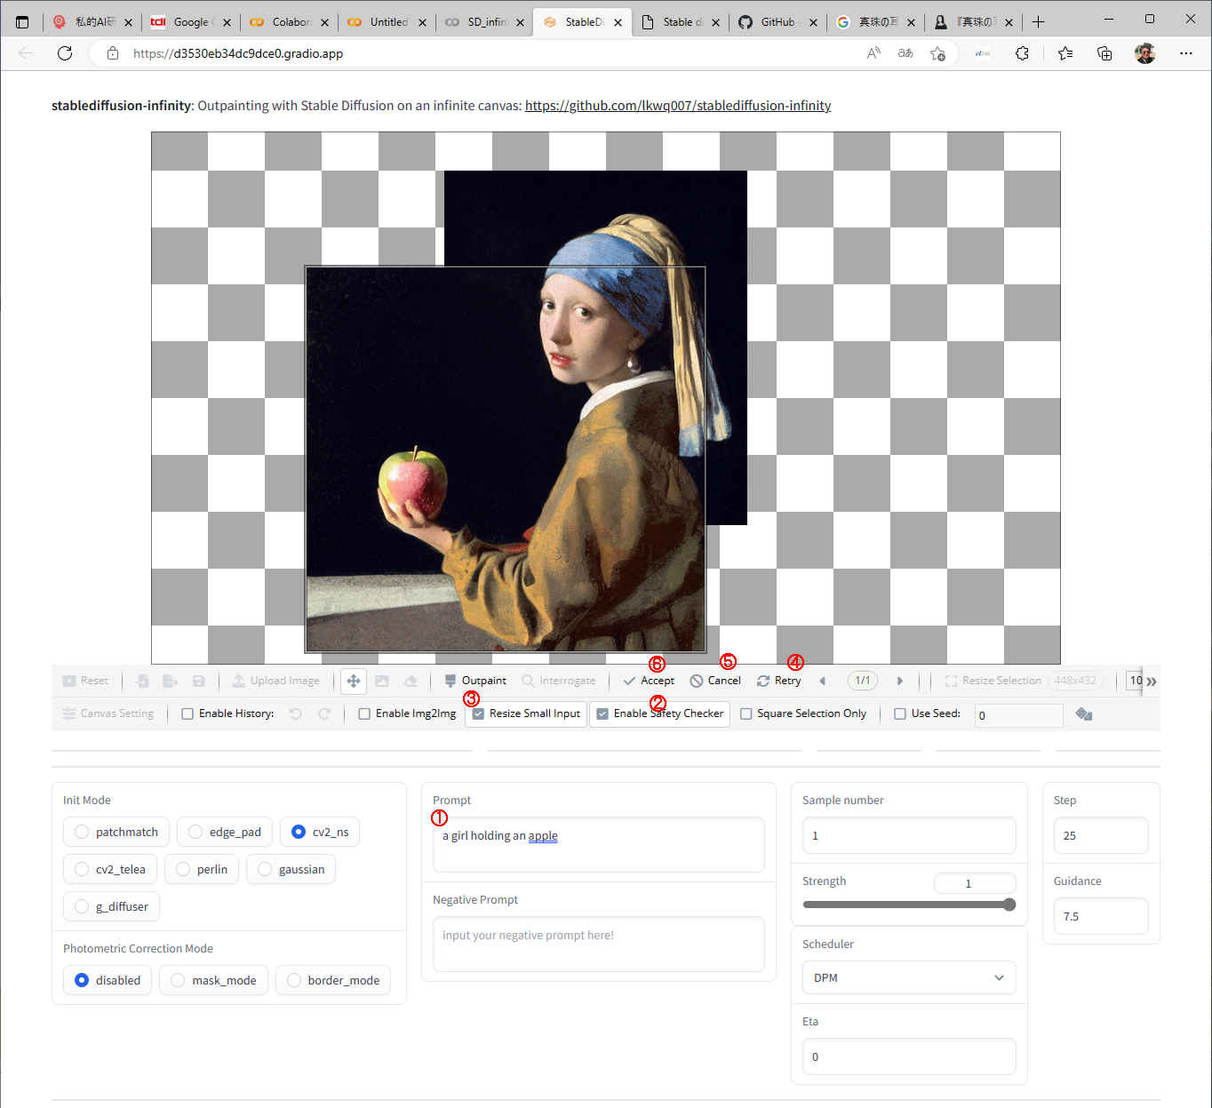Image resolution: width=1212 pixels, height=1108 pixels.
Task: Click the Negative Prompt text field
Action: [598, 944]
